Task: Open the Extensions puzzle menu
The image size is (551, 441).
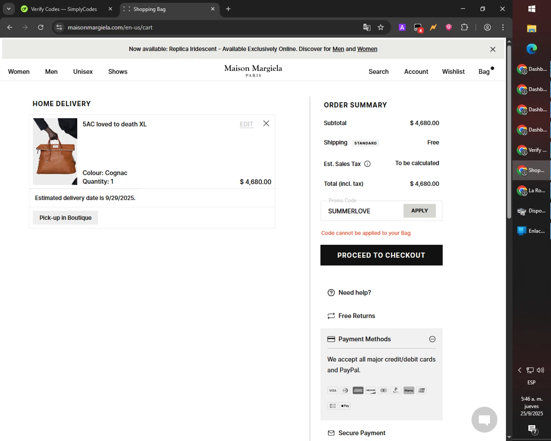Action: tap(464, 27)
